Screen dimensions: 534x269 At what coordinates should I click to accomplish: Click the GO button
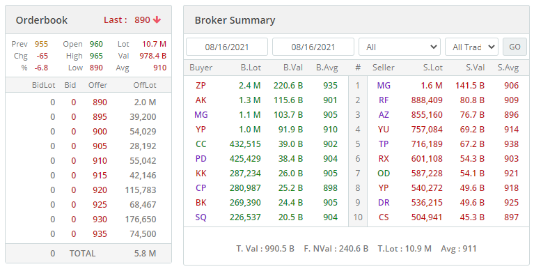point(515,47)
